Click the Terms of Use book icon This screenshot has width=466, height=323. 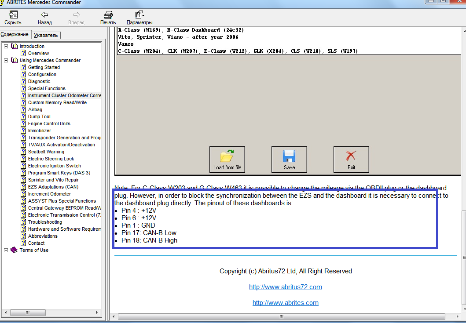(14, 250)
